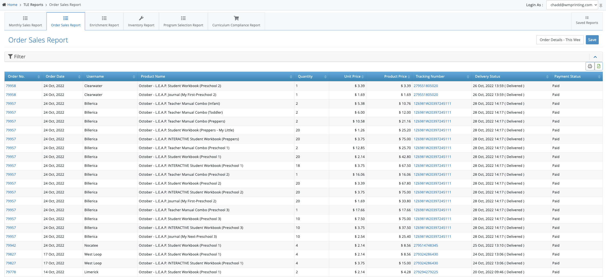
Task: Open Program Selection Report tab
Action: [183, 21]
